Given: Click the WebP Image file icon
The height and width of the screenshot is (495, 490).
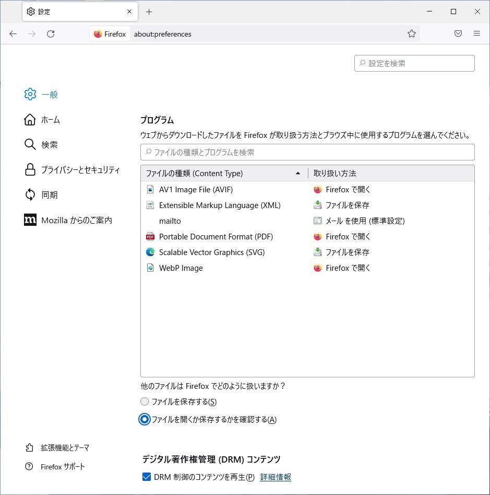Looking at the screenshot, I should coord(150,268).
